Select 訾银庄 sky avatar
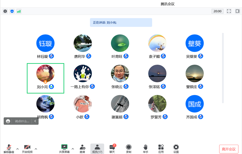This screenshot has width=242, height=154. point(195,74)
